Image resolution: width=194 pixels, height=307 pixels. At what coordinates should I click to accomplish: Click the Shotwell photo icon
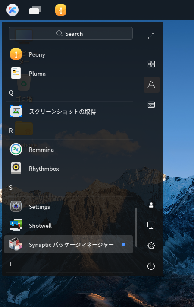[16, 225]
